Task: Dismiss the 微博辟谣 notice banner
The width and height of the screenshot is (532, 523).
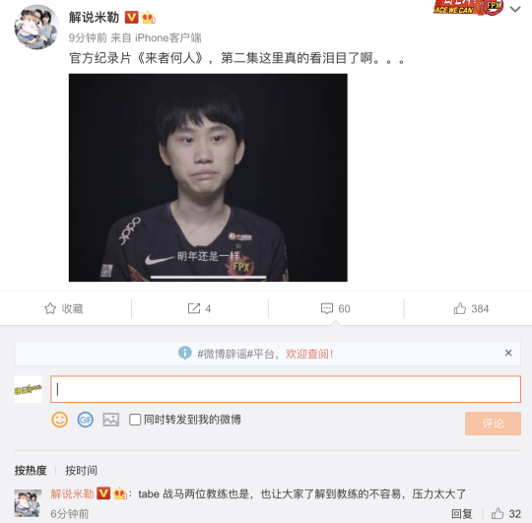Action: click(508, 353)
